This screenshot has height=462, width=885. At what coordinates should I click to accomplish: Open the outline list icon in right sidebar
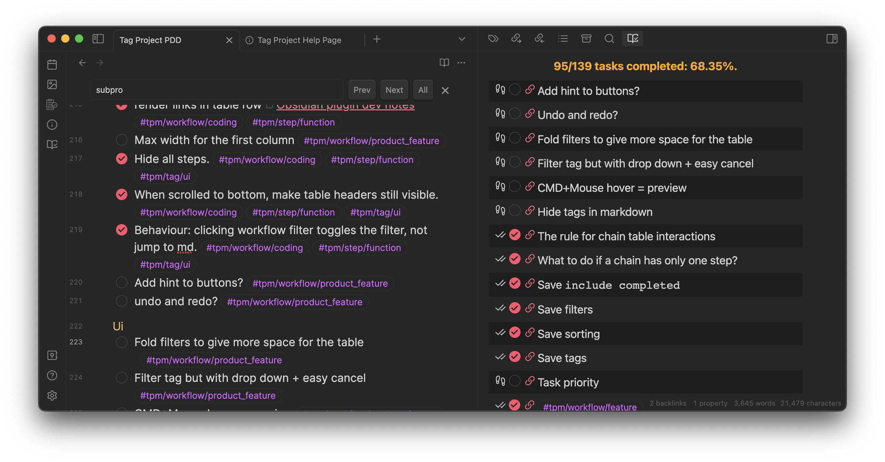[563, 38]
